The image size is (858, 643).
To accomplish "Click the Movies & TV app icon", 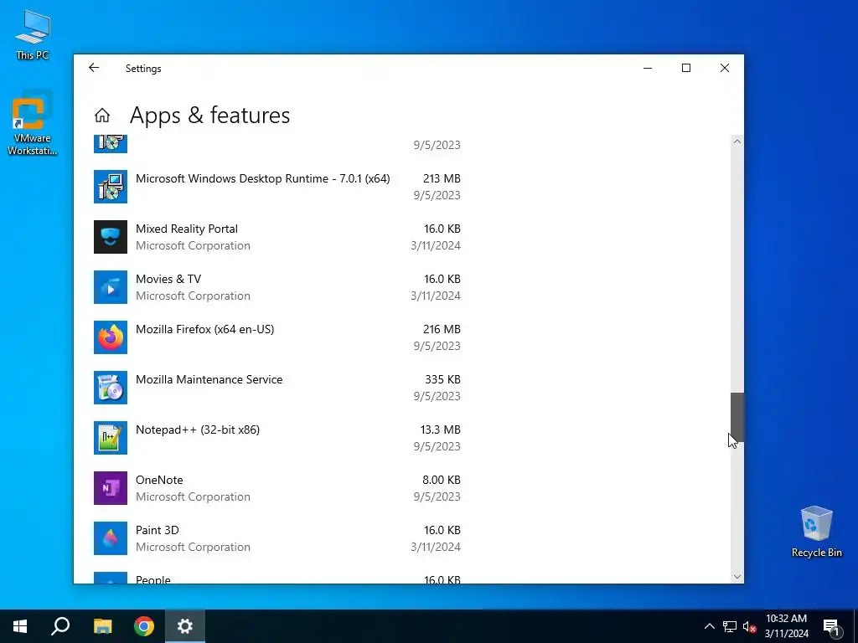I will [x=111, y=287].
